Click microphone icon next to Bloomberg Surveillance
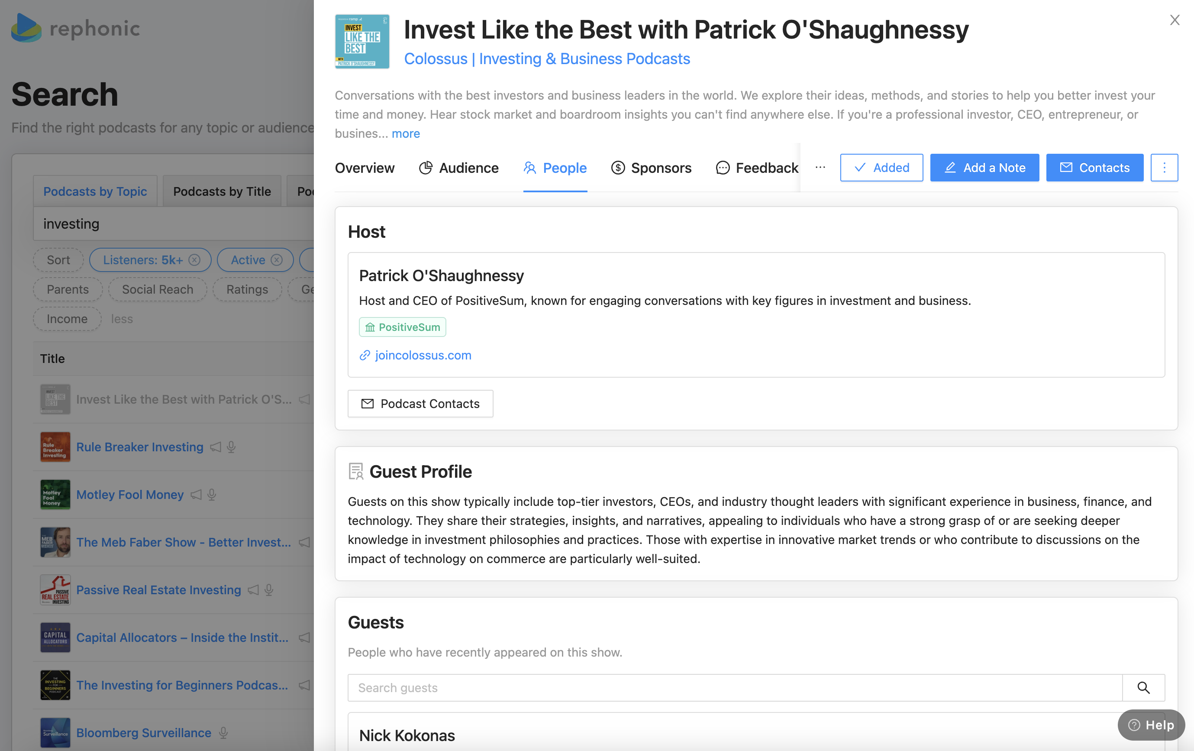The image size is (1194, 751). pos(224,733)
